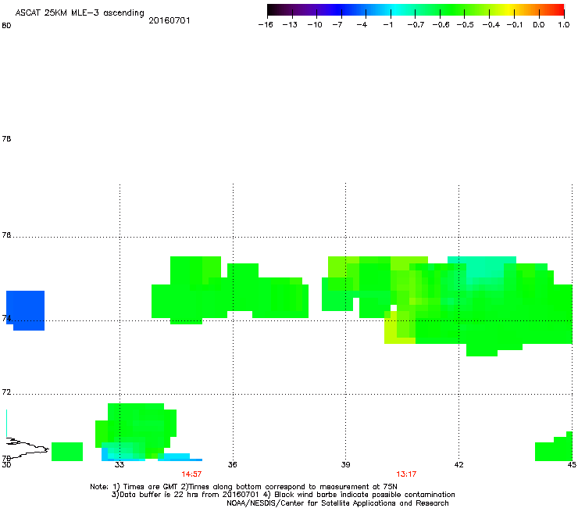Viewport: 578px width, 508px height.
Task: Click the colorbar label -16
Action: pos(266,25)
